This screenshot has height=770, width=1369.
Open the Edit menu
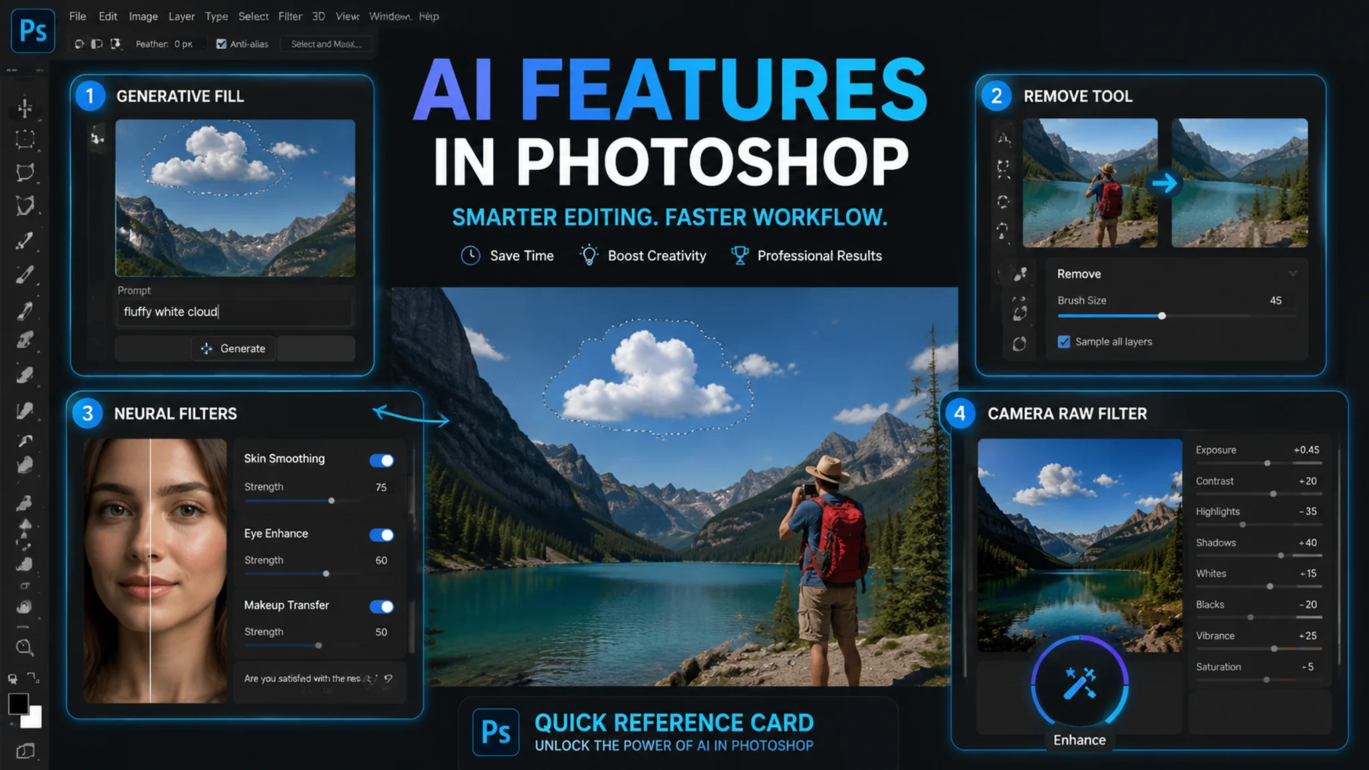point(108,16)
